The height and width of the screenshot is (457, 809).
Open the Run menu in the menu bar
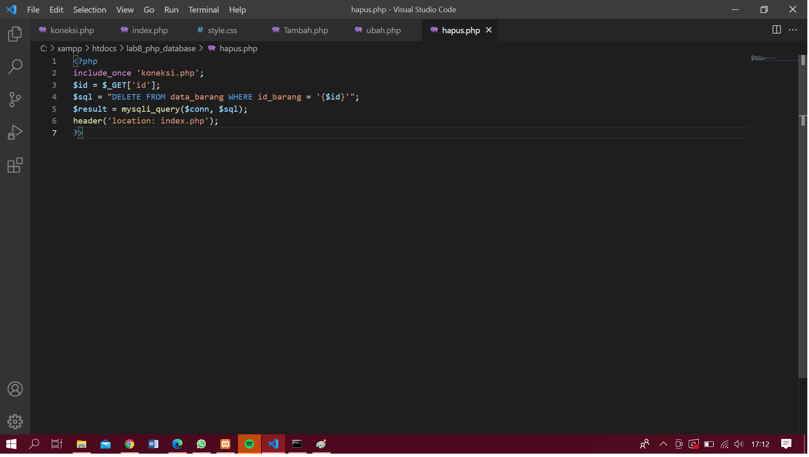pos(171,9)
